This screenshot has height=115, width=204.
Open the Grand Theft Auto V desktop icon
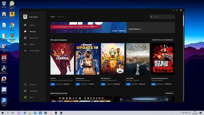tap(12, 37)
